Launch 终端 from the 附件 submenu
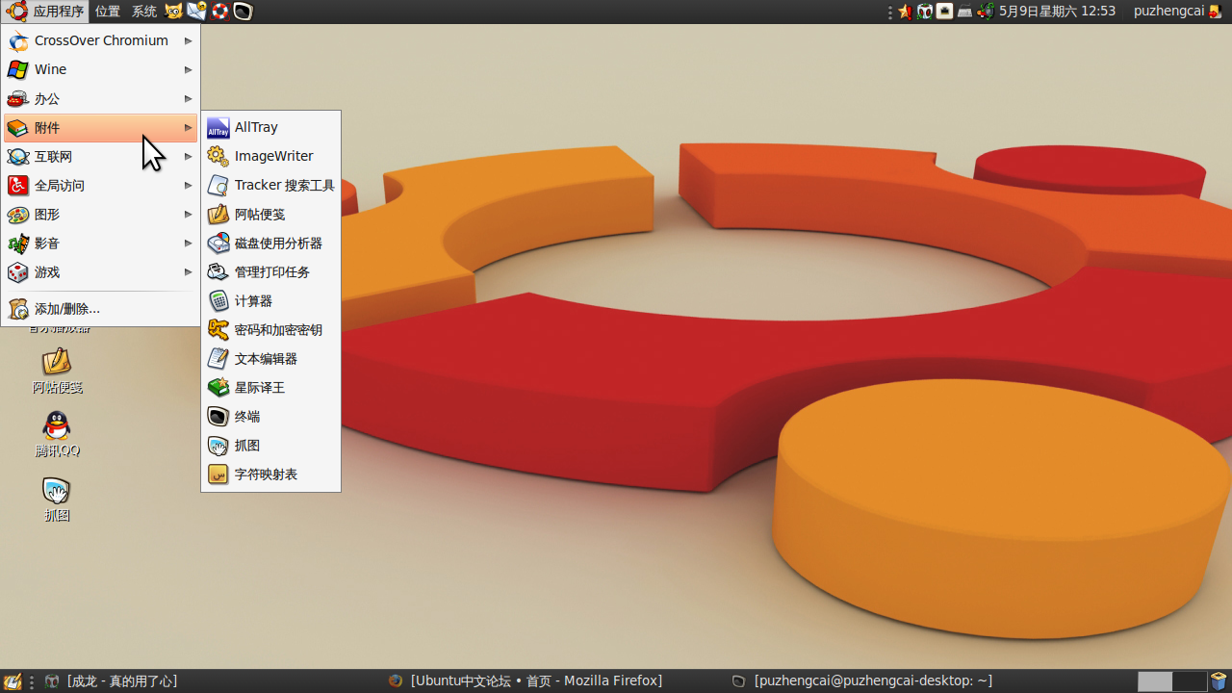The height and width of the screenshot is (693, 1232). click(x=270, y=416)
